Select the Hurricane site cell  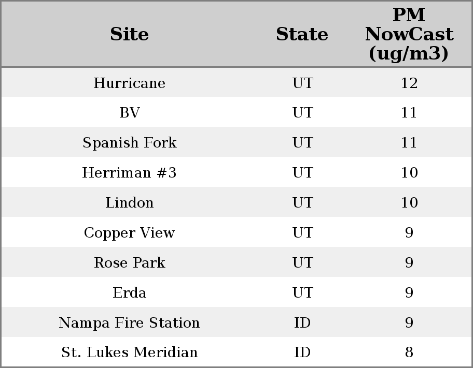tap(129, 83)
